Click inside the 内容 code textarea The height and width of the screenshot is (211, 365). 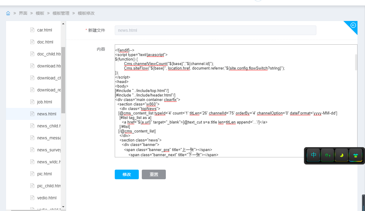pyautogui.click(x=236, y=101)
